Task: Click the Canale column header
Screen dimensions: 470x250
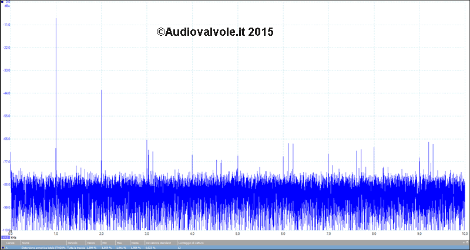Action: (x=10, y=243)
